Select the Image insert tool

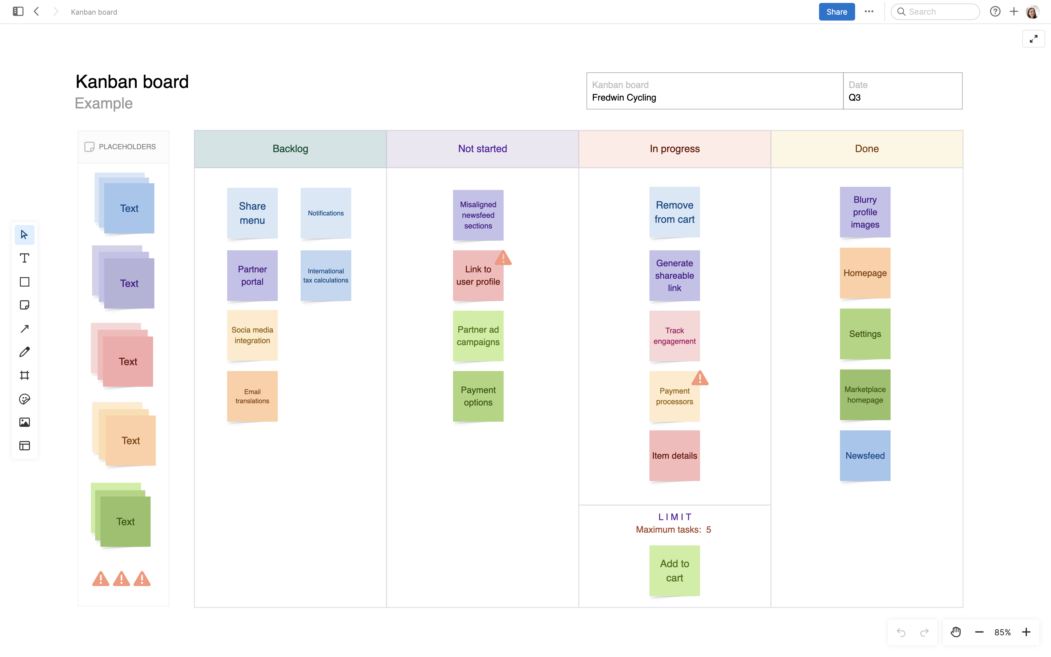coord(24,422)
